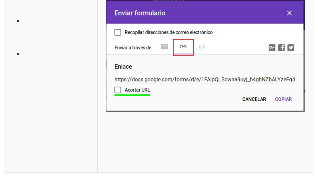Click the Enlace section heading

pos(123,67)
